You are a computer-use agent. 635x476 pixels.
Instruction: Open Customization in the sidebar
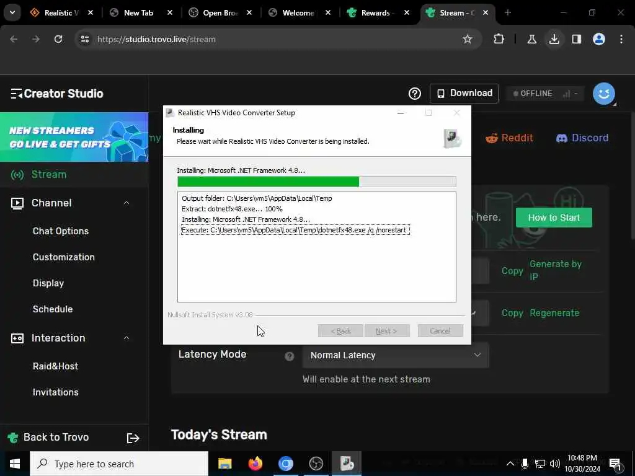point(64,257)
